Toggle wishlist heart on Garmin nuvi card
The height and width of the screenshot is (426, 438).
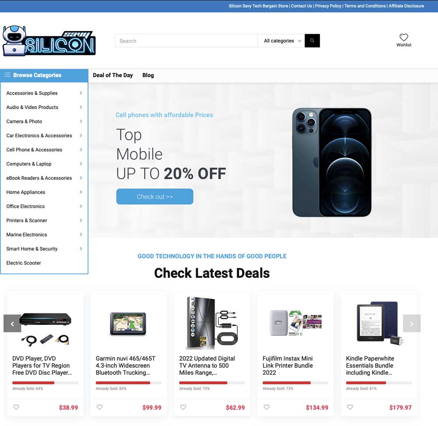(x=99, y=407)
